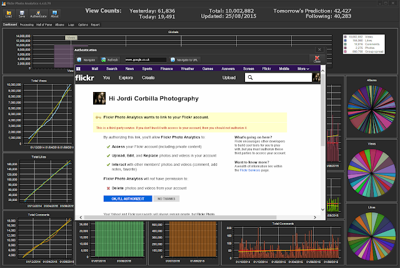400x268 pixels.
Task: Click the Upload link on flickr
Action: 229,78
